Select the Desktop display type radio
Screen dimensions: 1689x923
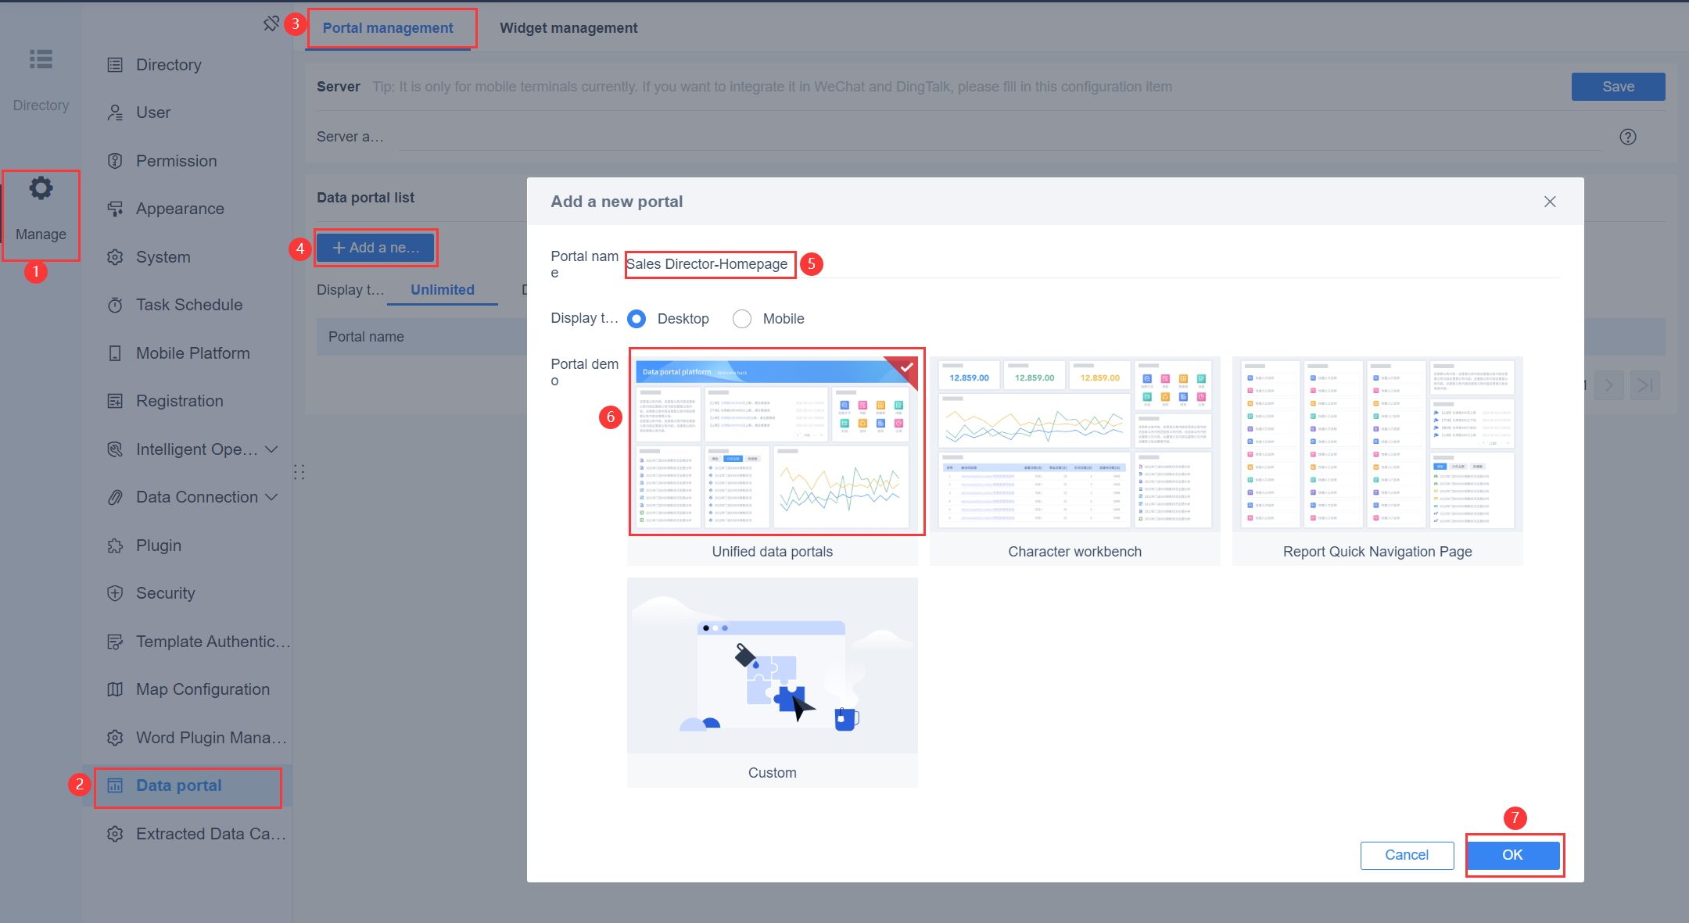pos(636,318)
